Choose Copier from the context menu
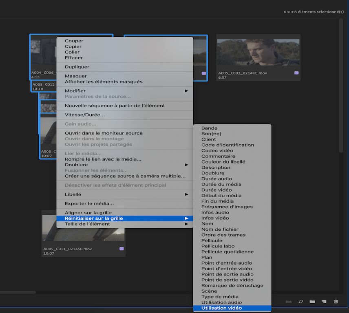The image size is (349, 313). pyautogui.click(x=125, y=46)
